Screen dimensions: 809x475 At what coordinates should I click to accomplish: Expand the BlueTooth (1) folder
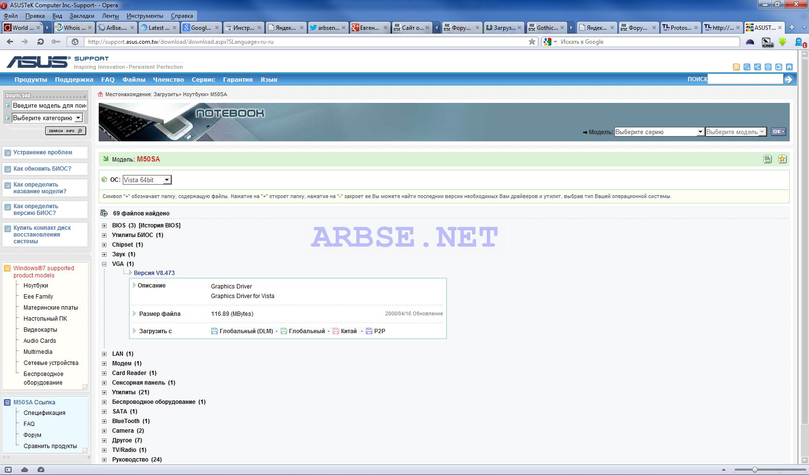pyautogui.click(x=104, y=421)
